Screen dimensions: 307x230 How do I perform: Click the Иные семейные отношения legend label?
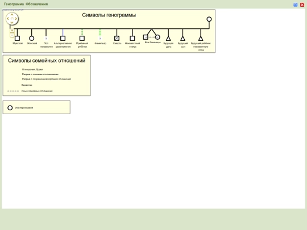click(37, 91)
